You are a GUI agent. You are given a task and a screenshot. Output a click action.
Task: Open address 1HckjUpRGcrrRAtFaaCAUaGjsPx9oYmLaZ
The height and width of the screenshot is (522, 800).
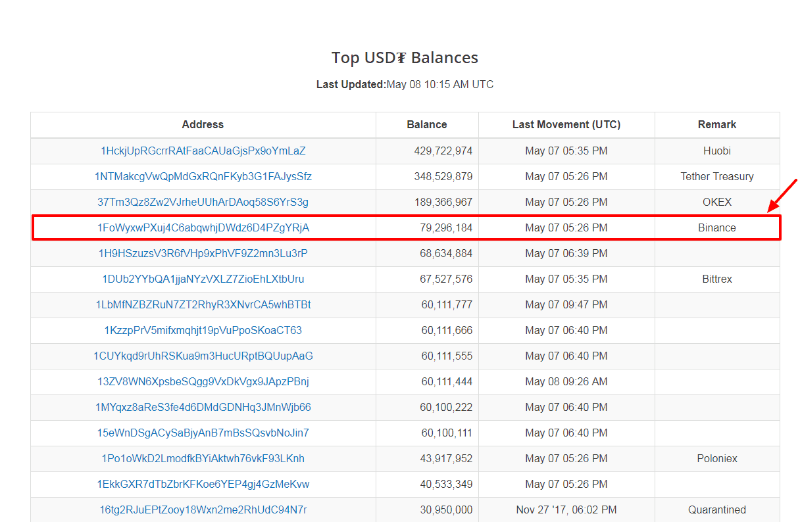[203, 151]
